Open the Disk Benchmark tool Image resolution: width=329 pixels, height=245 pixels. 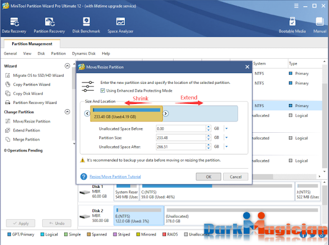86,25
